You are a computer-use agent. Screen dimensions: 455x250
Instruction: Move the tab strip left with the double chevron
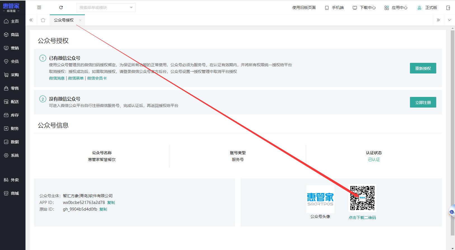click(x=31, y=20)
